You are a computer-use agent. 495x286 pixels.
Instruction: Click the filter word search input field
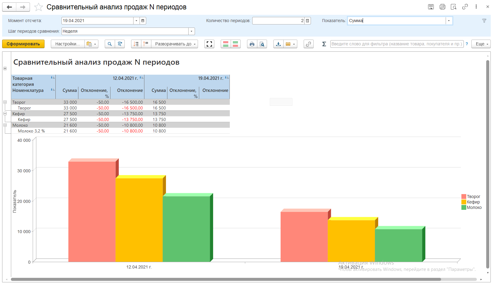point(397,44)
